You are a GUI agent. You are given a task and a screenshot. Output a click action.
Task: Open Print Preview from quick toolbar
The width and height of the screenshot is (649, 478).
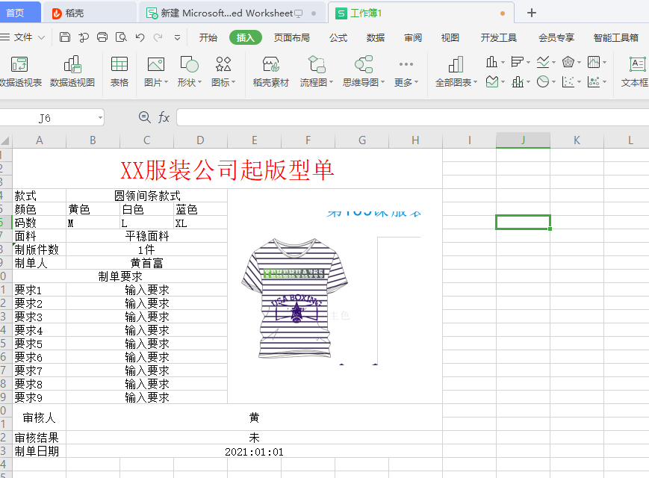pyautogui.click(x=121, y=37)
